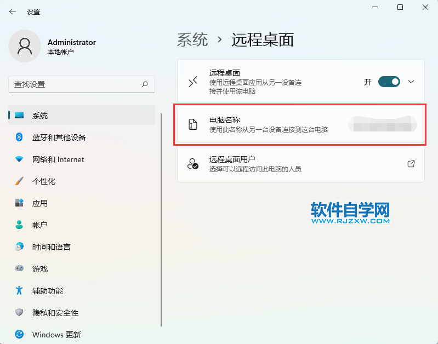Click the computer name document icon
The image size is (438, 344).
(193, 124)
